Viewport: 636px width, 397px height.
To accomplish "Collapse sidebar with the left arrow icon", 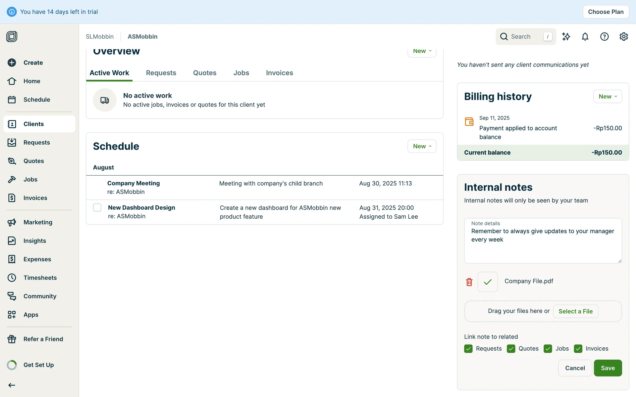I will point(12,385).
